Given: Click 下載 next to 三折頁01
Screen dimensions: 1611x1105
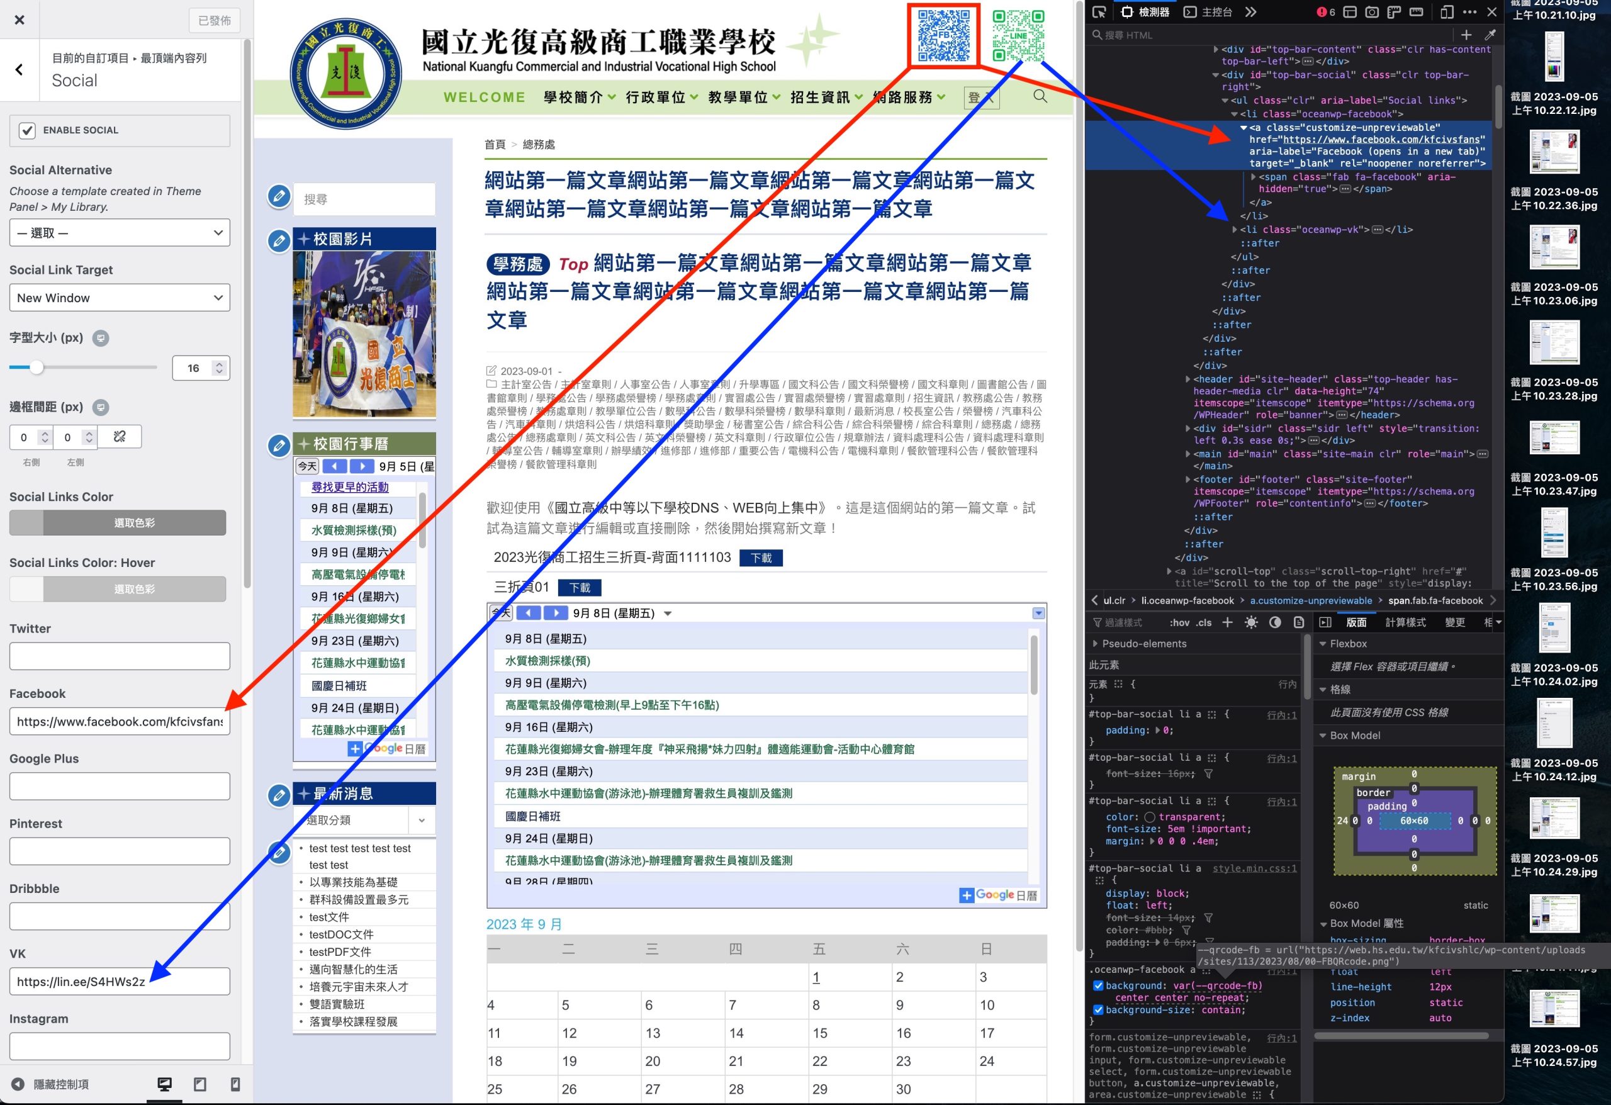Looking at the screenshot, I should 580,588.
